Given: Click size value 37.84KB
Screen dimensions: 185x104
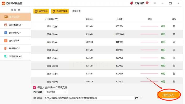Looking at the screenshot, I should 89,81.
